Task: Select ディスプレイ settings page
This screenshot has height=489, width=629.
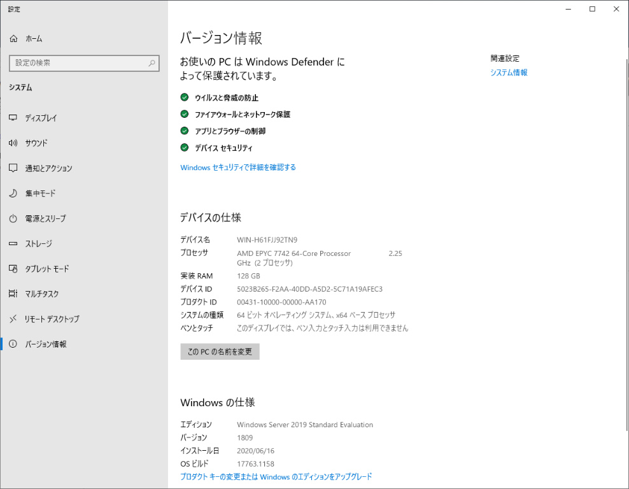Action: click(x=84, y=118)
